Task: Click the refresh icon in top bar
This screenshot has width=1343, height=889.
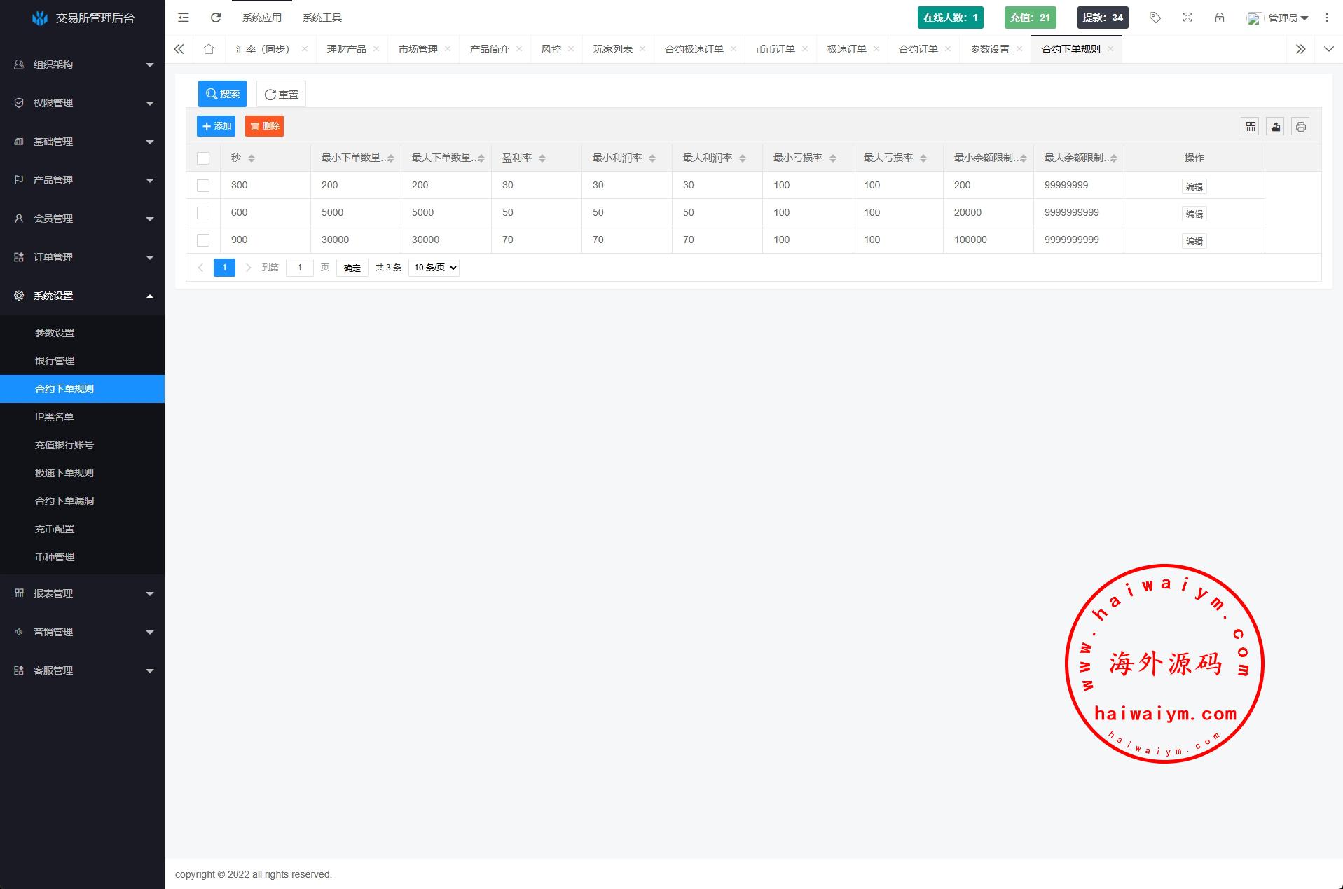Action: (216, 18)
